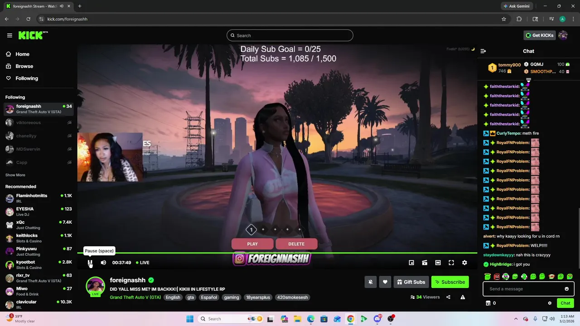Open Chrome extensions puzzle icon
580x326 pixels.
[x=519, y=19]
